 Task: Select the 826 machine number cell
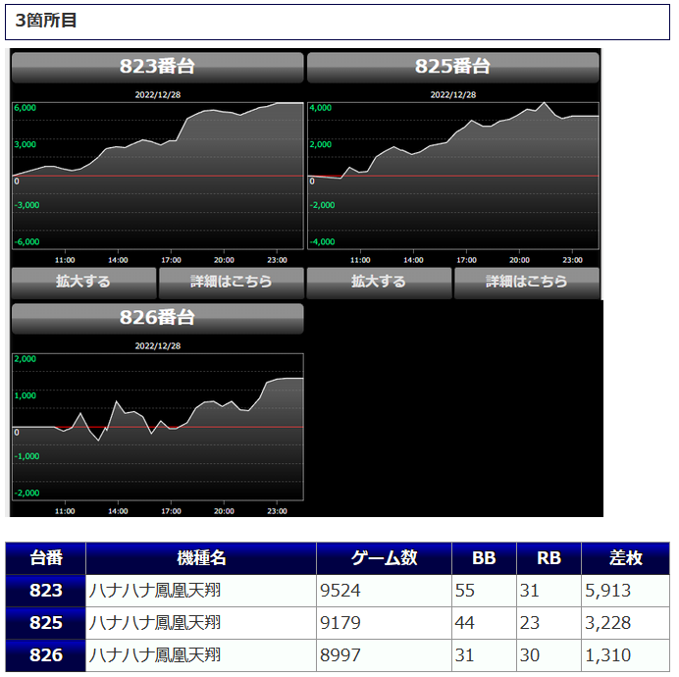pyautogui.click(x=45, y=655)
